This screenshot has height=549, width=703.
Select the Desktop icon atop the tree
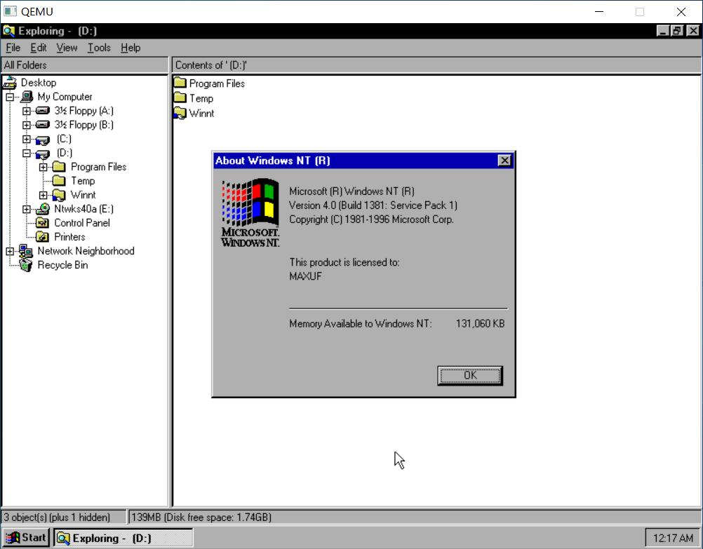tap(38, 83)
